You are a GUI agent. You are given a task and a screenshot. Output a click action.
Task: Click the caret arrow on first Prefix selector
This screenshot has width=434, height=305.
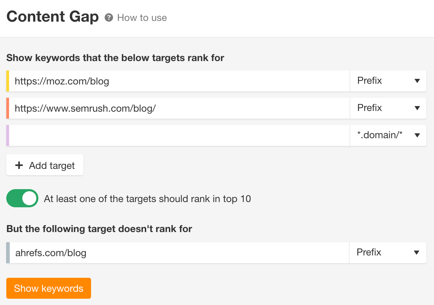pos(417,81)
